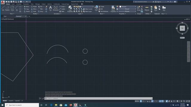Switch to the Parametric ribbon tab

click(26, 4)
